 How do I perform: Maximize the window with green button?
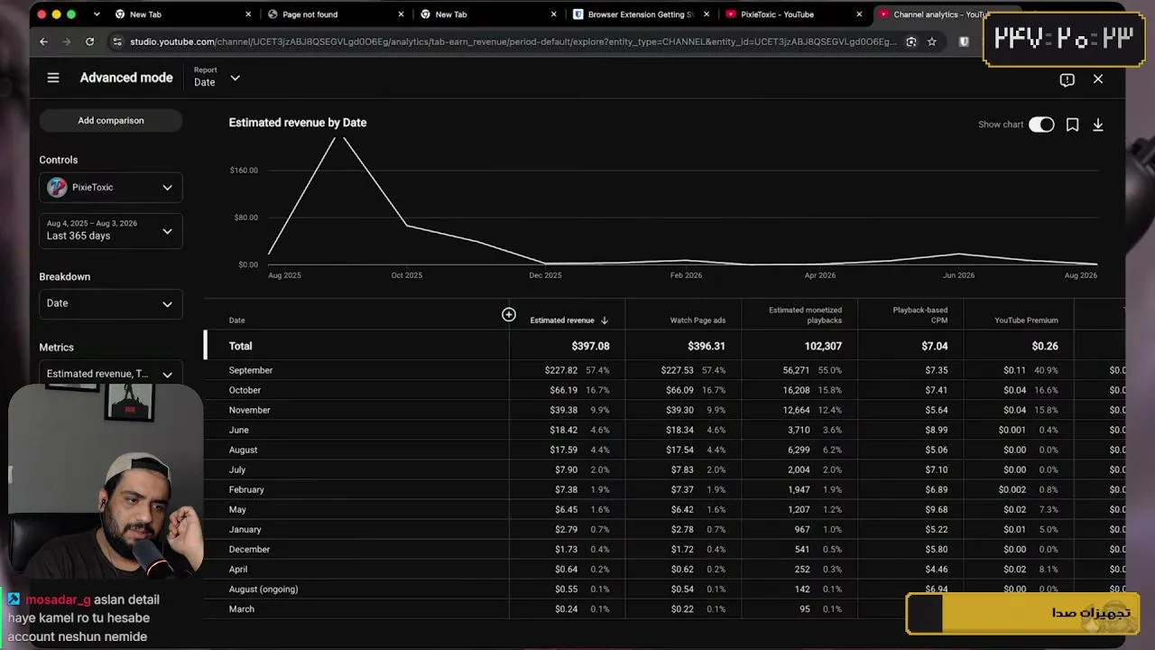(71, 14)
